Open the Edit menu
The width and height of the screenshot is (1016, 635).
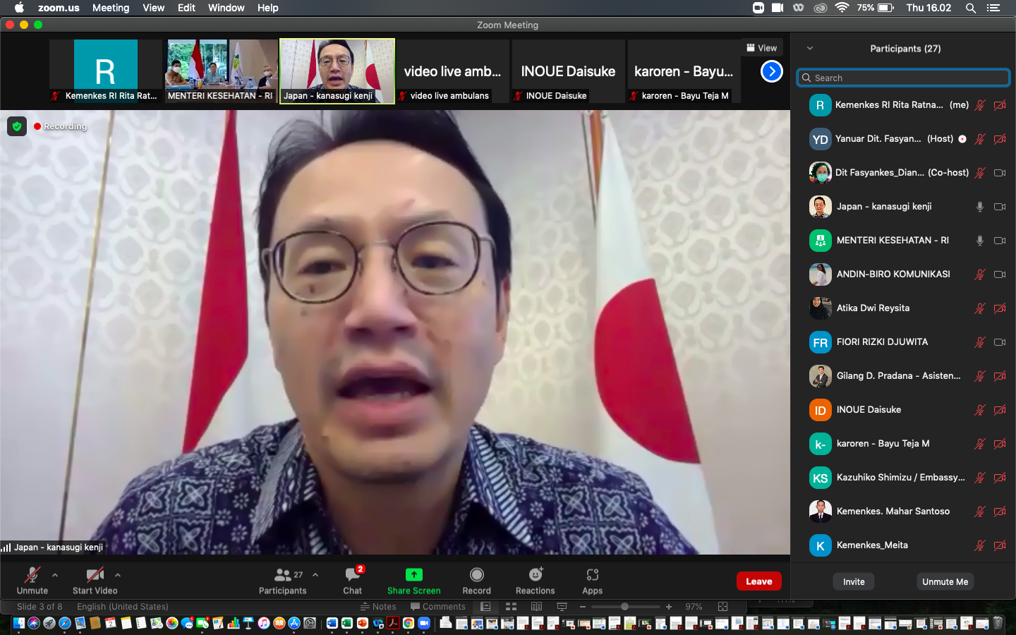[x=186, y=8]
